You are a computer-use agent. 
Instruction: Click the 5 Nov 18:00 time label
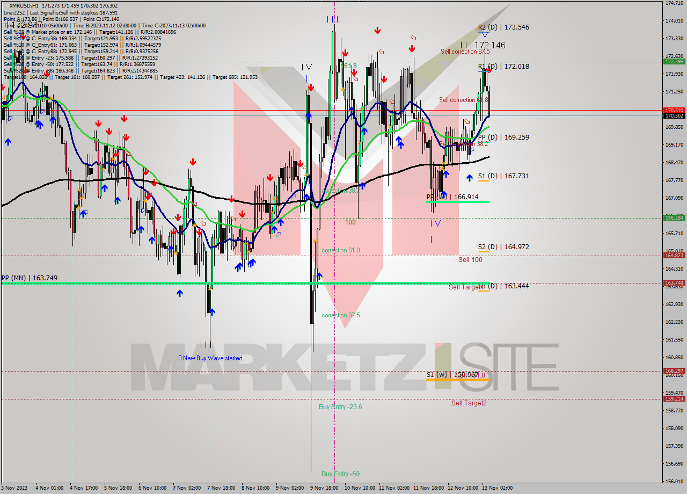click(x=118, y=488)
